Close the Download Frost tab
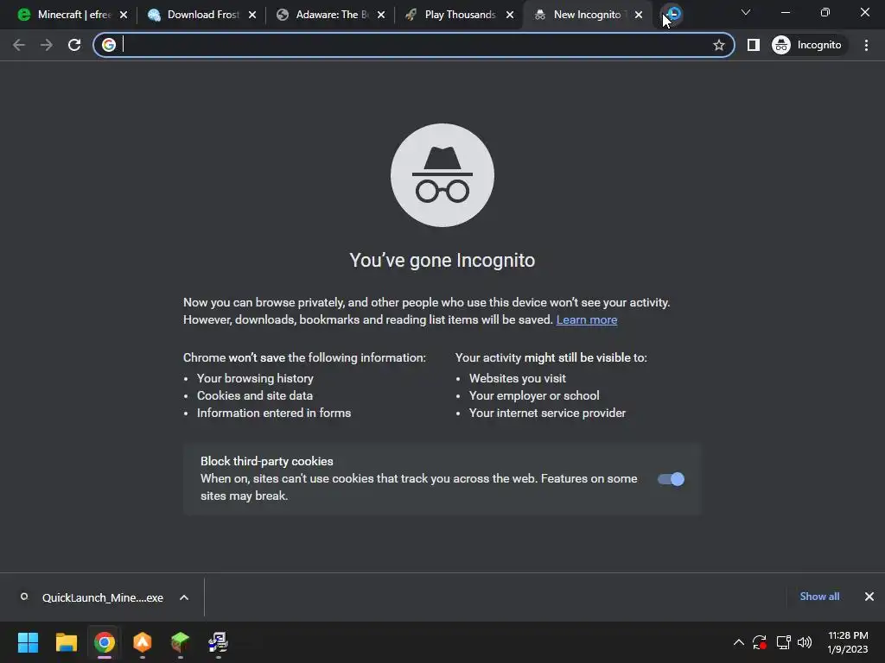 coord(252,15)
